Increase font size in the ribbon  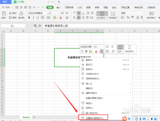[62, 13]
